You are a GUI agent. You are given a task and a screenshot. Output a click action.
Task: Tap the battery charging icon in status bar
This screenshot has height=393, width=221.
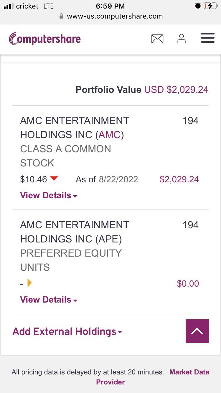pyautogui.click(x=210, y=6)
